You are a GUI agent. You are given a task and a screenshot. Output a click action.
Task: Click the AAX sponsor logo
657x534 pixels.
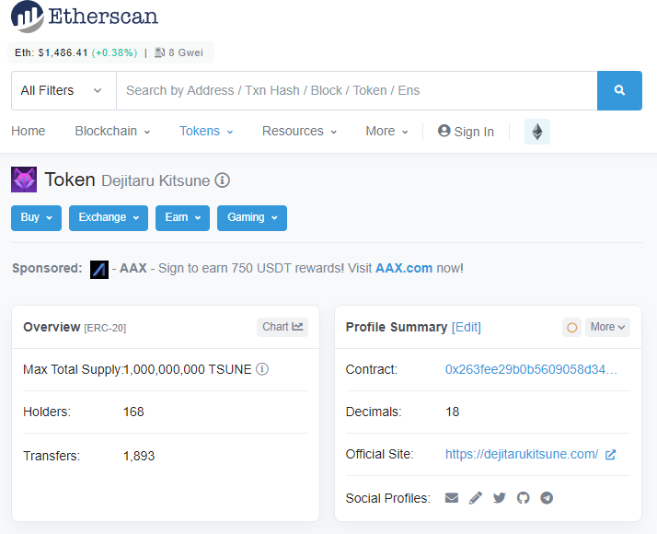[x=99, y=269]
